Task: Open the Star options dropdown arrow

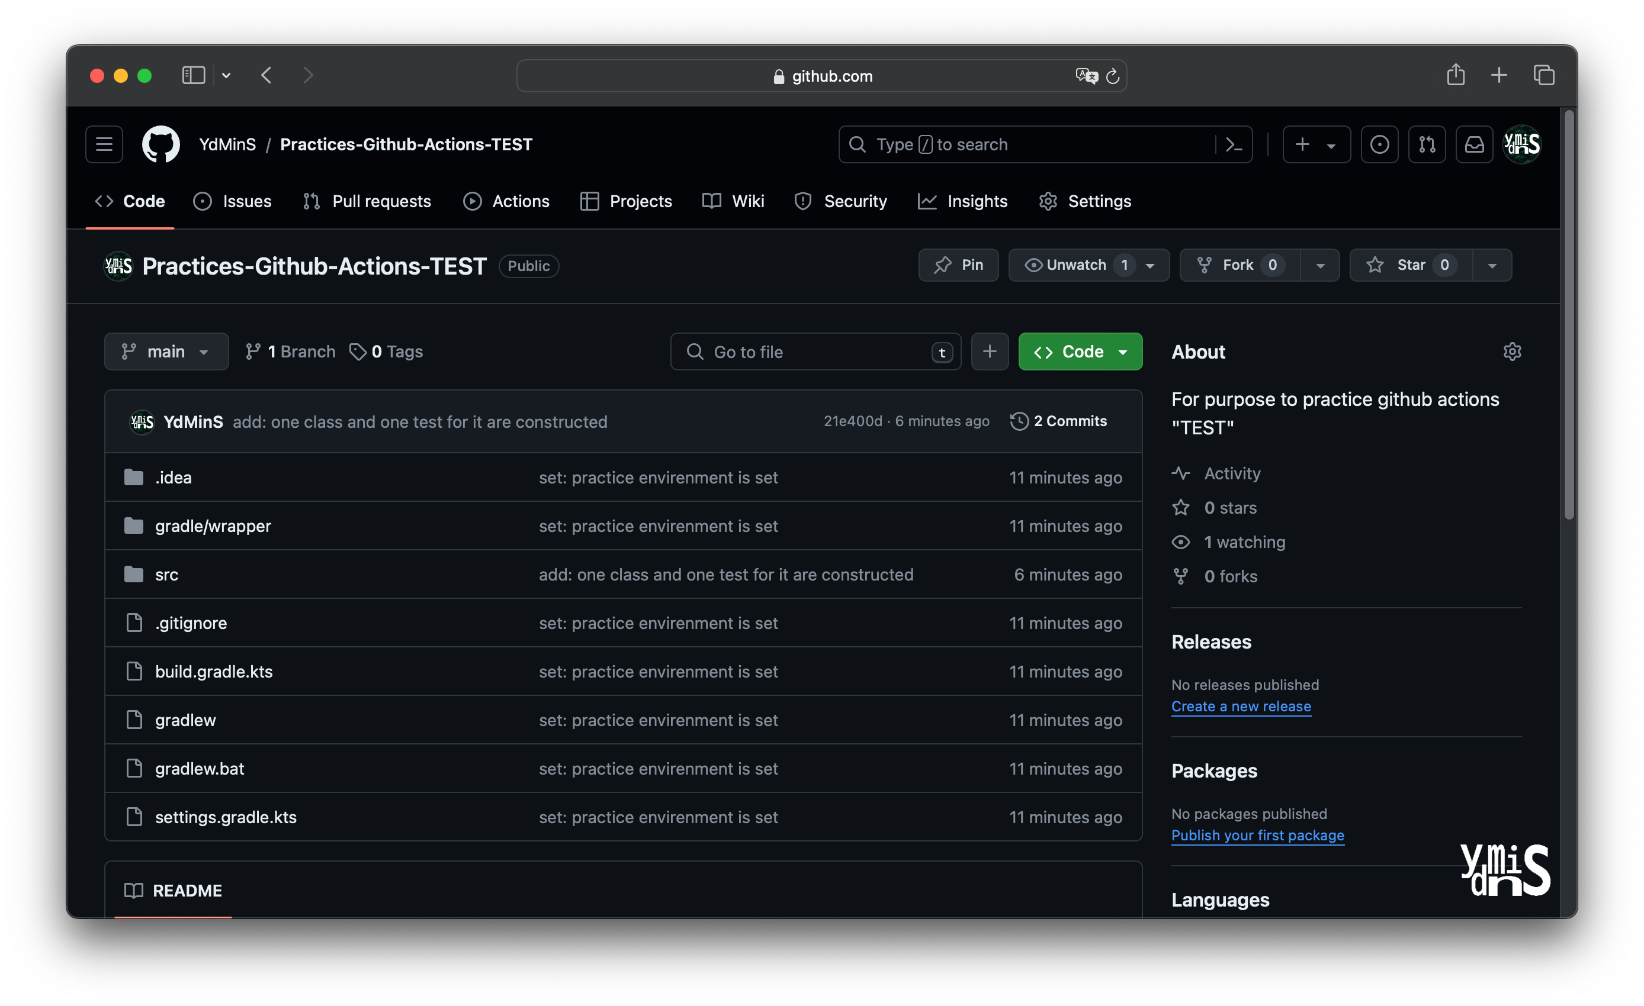Action: pyautogui.click(x=1492, y=265)
